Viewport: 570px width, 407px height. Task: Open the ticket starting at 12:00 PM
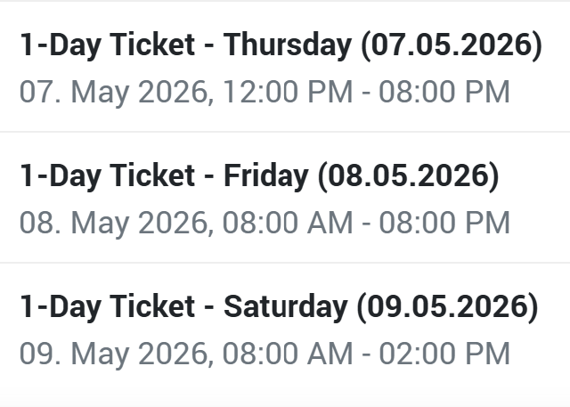pyautogui.click(x=265, y=92)
